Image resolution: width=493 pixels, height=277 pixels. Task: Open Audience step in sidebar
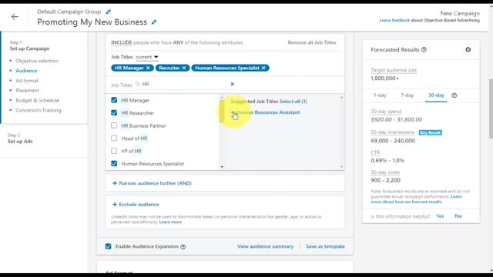click(26, 71)
